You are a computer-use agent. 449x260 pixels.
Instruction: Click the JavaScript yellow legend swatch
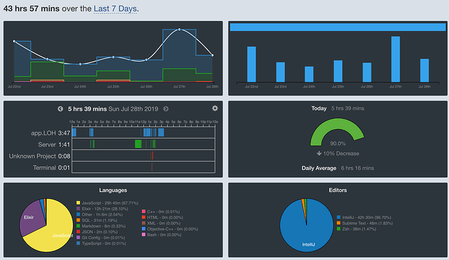pyautogui.click(x=78, y=203)
